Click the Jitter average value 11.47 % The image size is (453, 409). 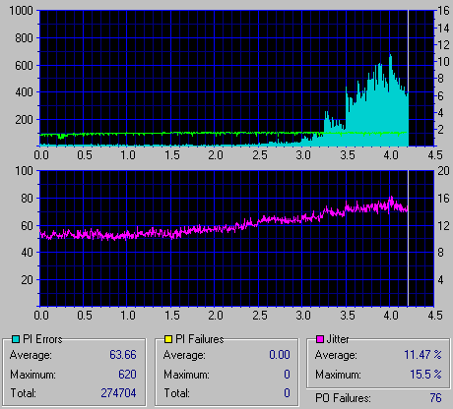click(x=422, y=355)
